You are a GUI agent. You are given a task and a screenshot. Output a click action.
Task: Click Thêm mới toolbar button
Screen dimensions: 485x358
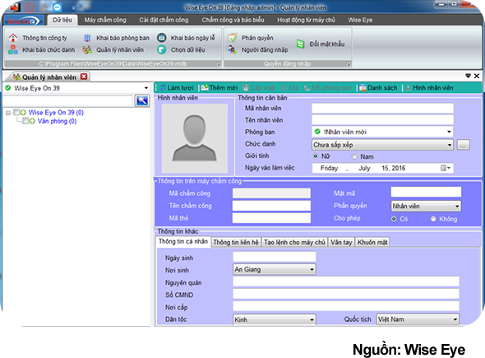(219, 87)
